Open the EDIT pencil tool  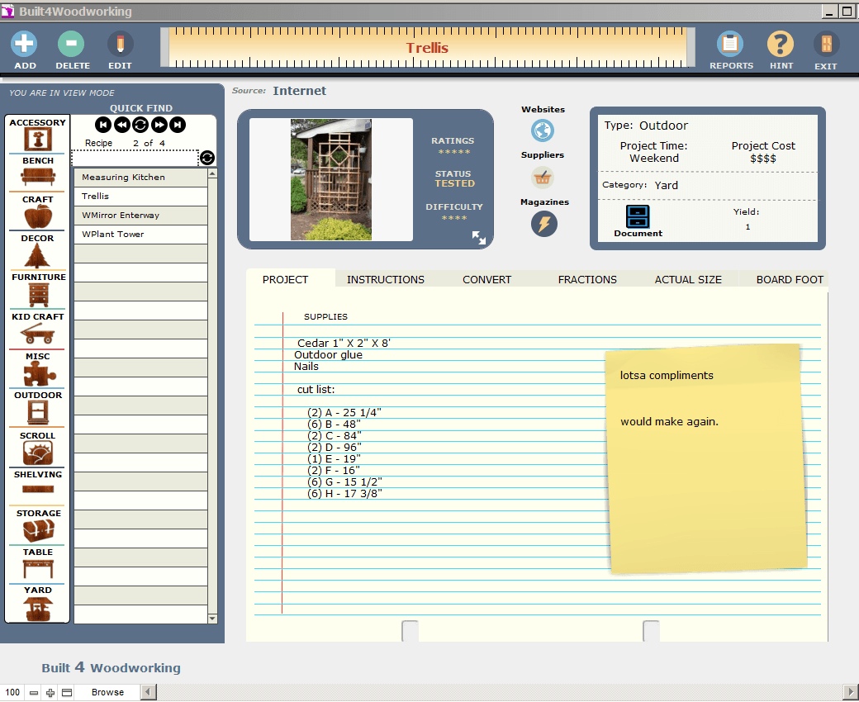(120, 45)
